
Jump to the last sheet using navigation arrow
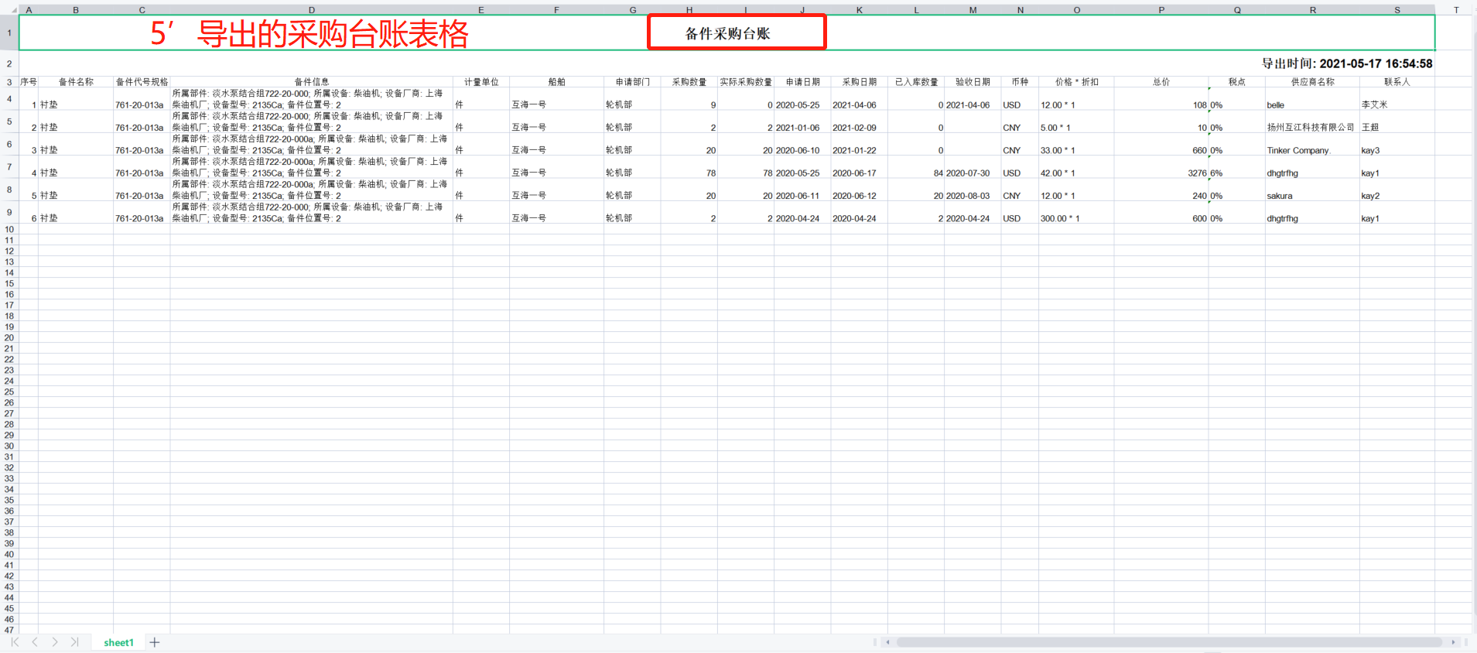pos(74,642)
